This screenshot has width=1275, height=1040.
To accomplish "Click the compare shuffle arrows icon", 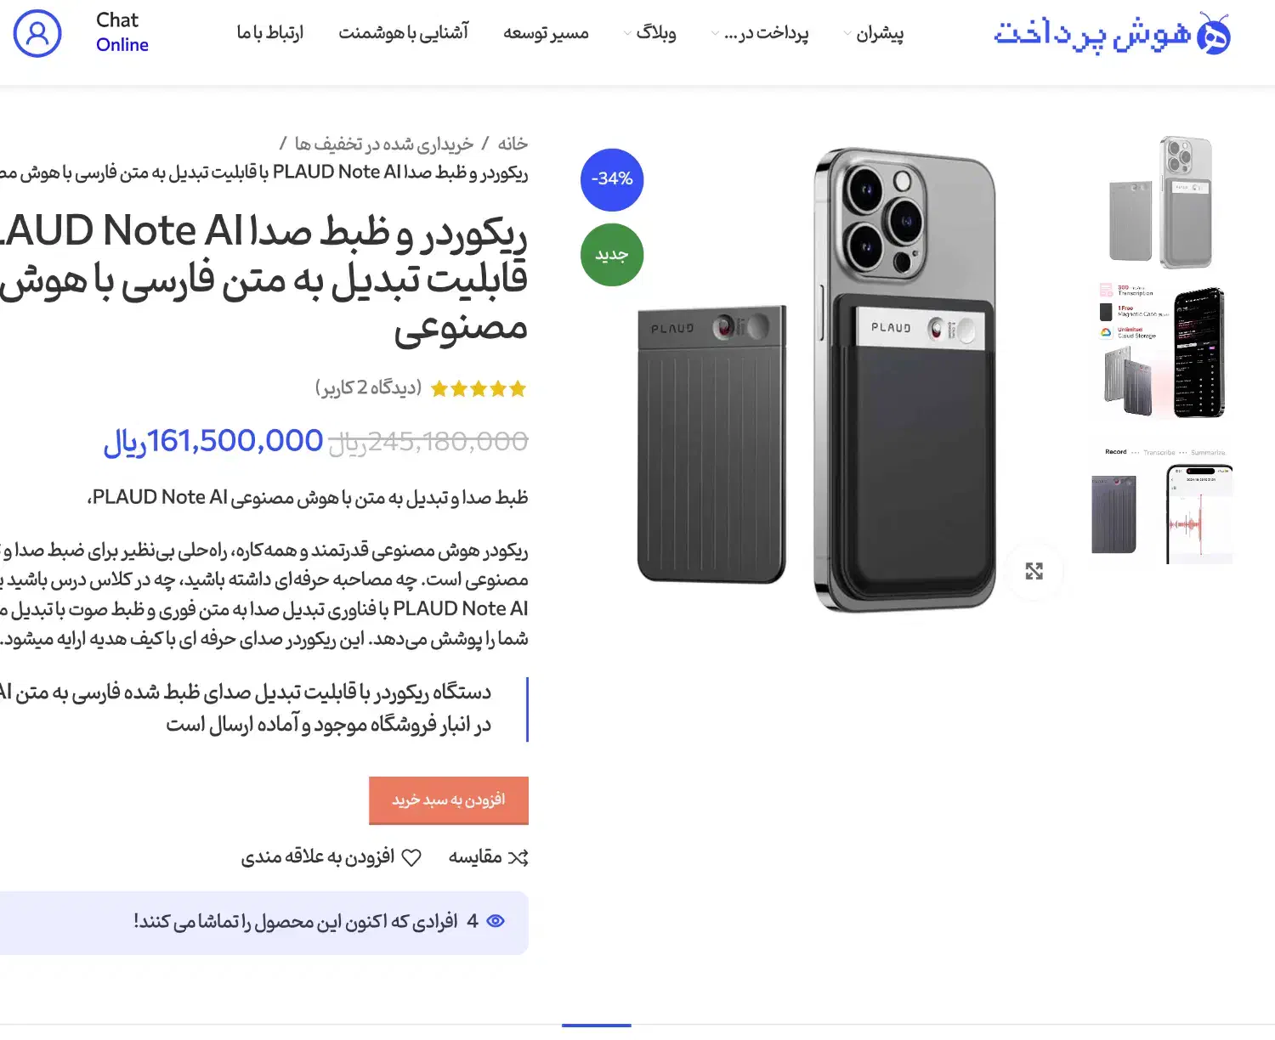I will pyautogui.click(x=518, y=857).
